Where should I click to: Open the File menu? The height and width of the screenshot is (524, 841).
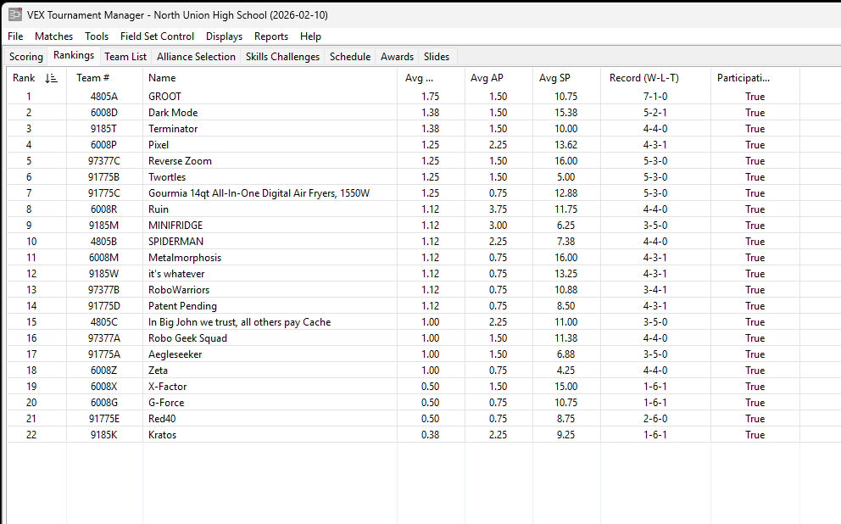tap(15, 36)
